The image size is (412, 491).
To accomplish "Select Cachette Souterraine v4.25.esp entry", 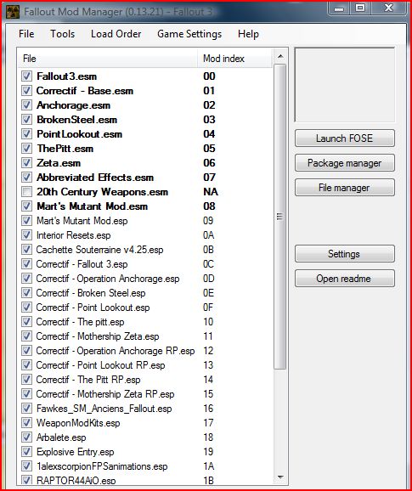I will pos(99,250).
